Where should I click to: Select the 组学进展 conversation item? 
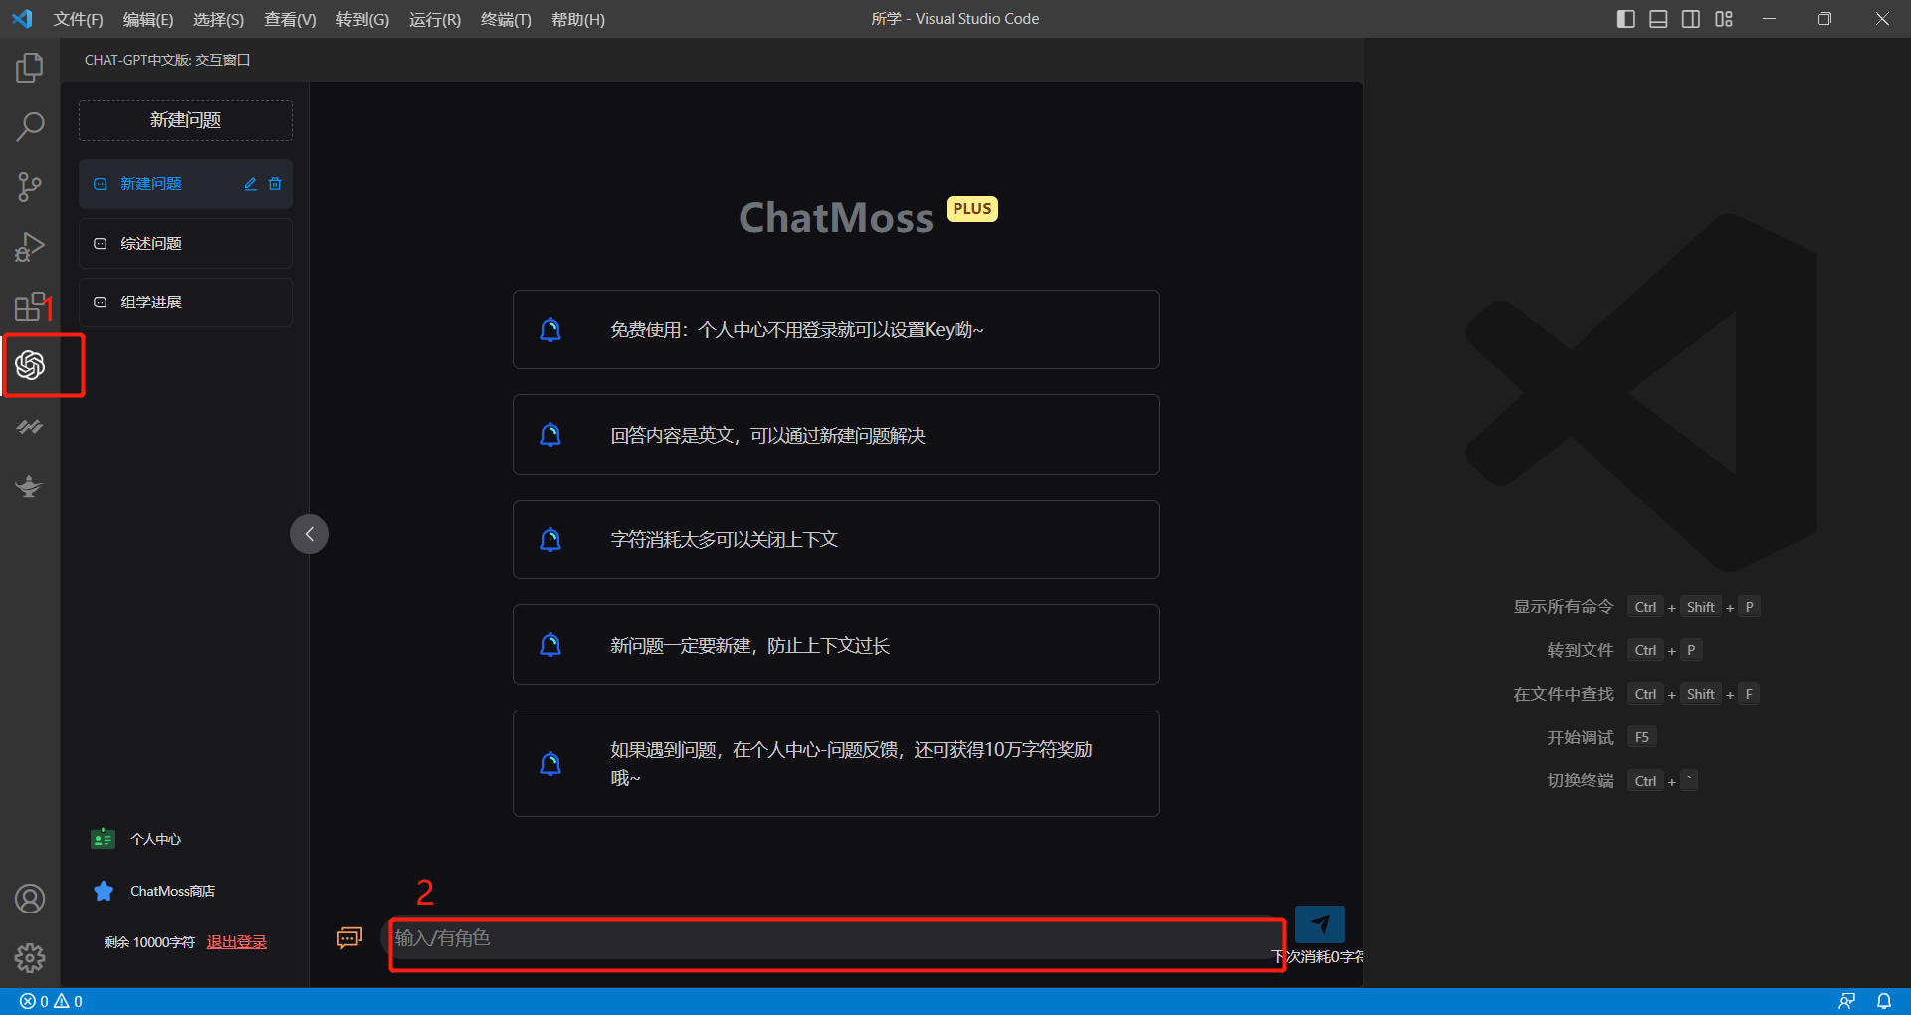tap(185, 303)
